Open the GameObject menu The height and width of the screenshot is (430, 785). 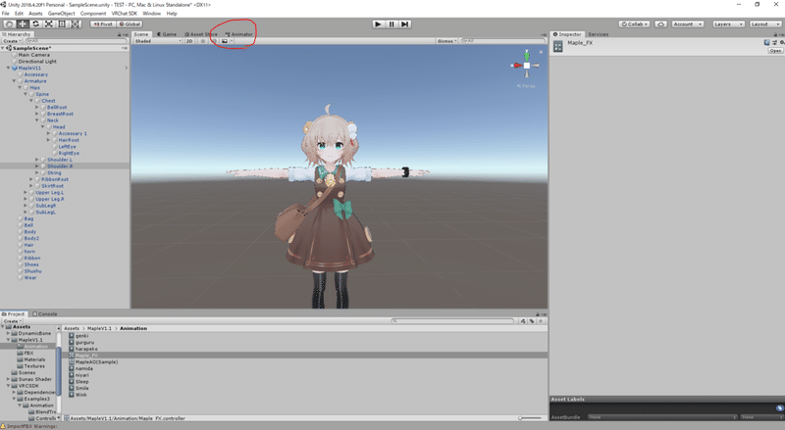click(61, 14)
